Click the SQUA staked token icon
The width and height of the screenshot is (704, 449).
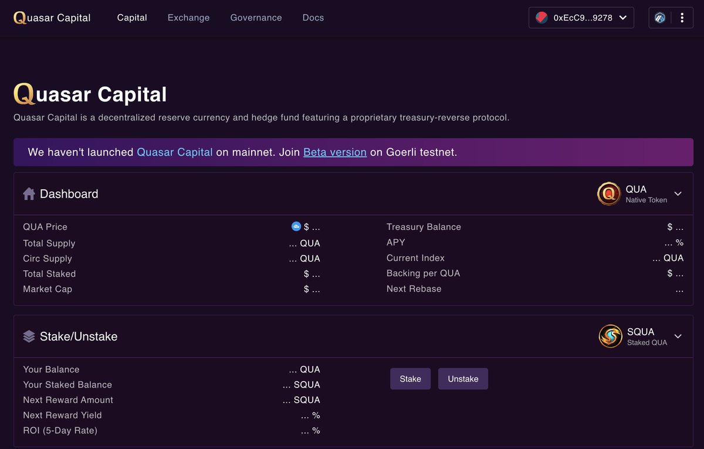coord(610,336)
